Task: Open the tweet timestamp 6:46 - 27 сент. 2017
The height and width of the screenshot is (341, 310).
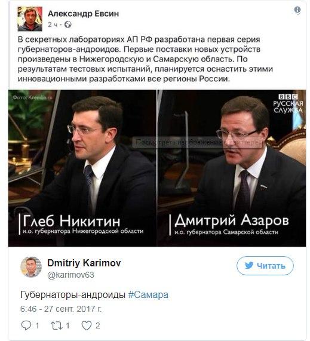Action: [x=61, y=309]
